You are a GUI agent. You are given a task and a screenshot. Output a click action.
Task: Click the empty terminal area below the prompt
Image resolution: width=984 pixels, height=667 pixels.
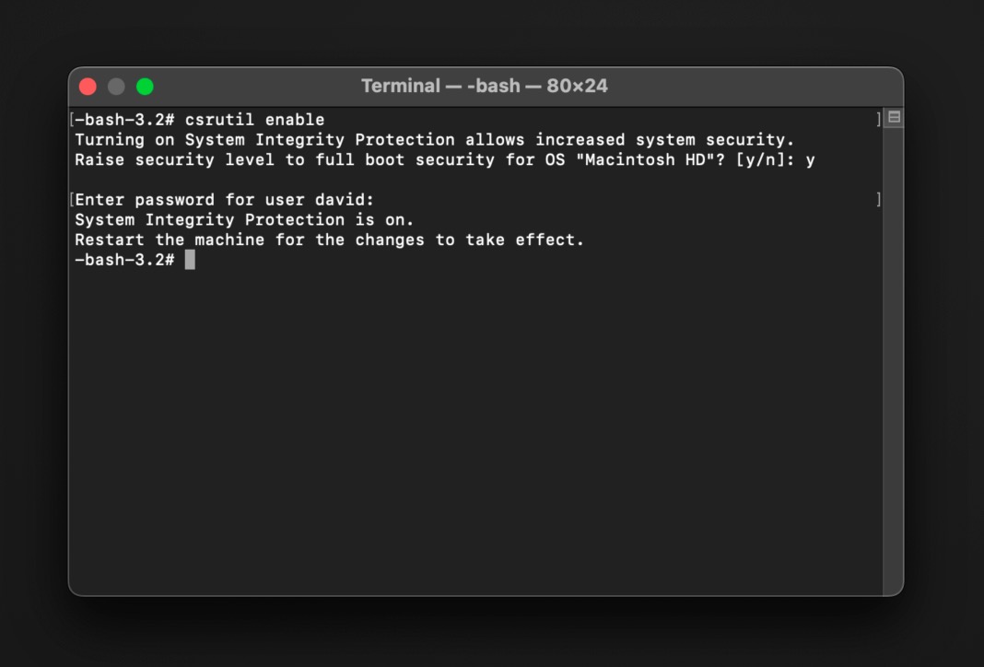point(461,415)
